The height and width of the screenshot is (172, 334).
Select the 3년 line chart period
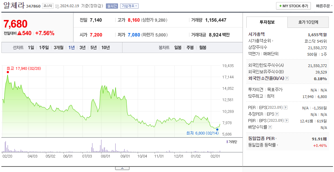tap(82, 47)
